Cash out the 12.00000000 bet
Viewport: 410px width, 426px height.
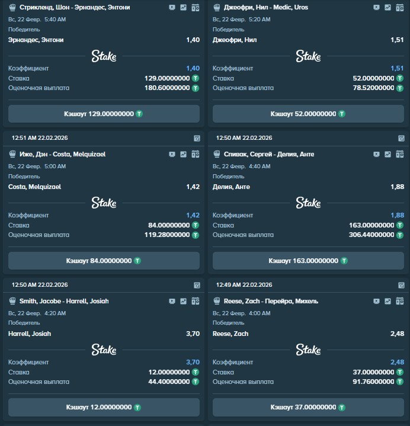click(104, 407)
